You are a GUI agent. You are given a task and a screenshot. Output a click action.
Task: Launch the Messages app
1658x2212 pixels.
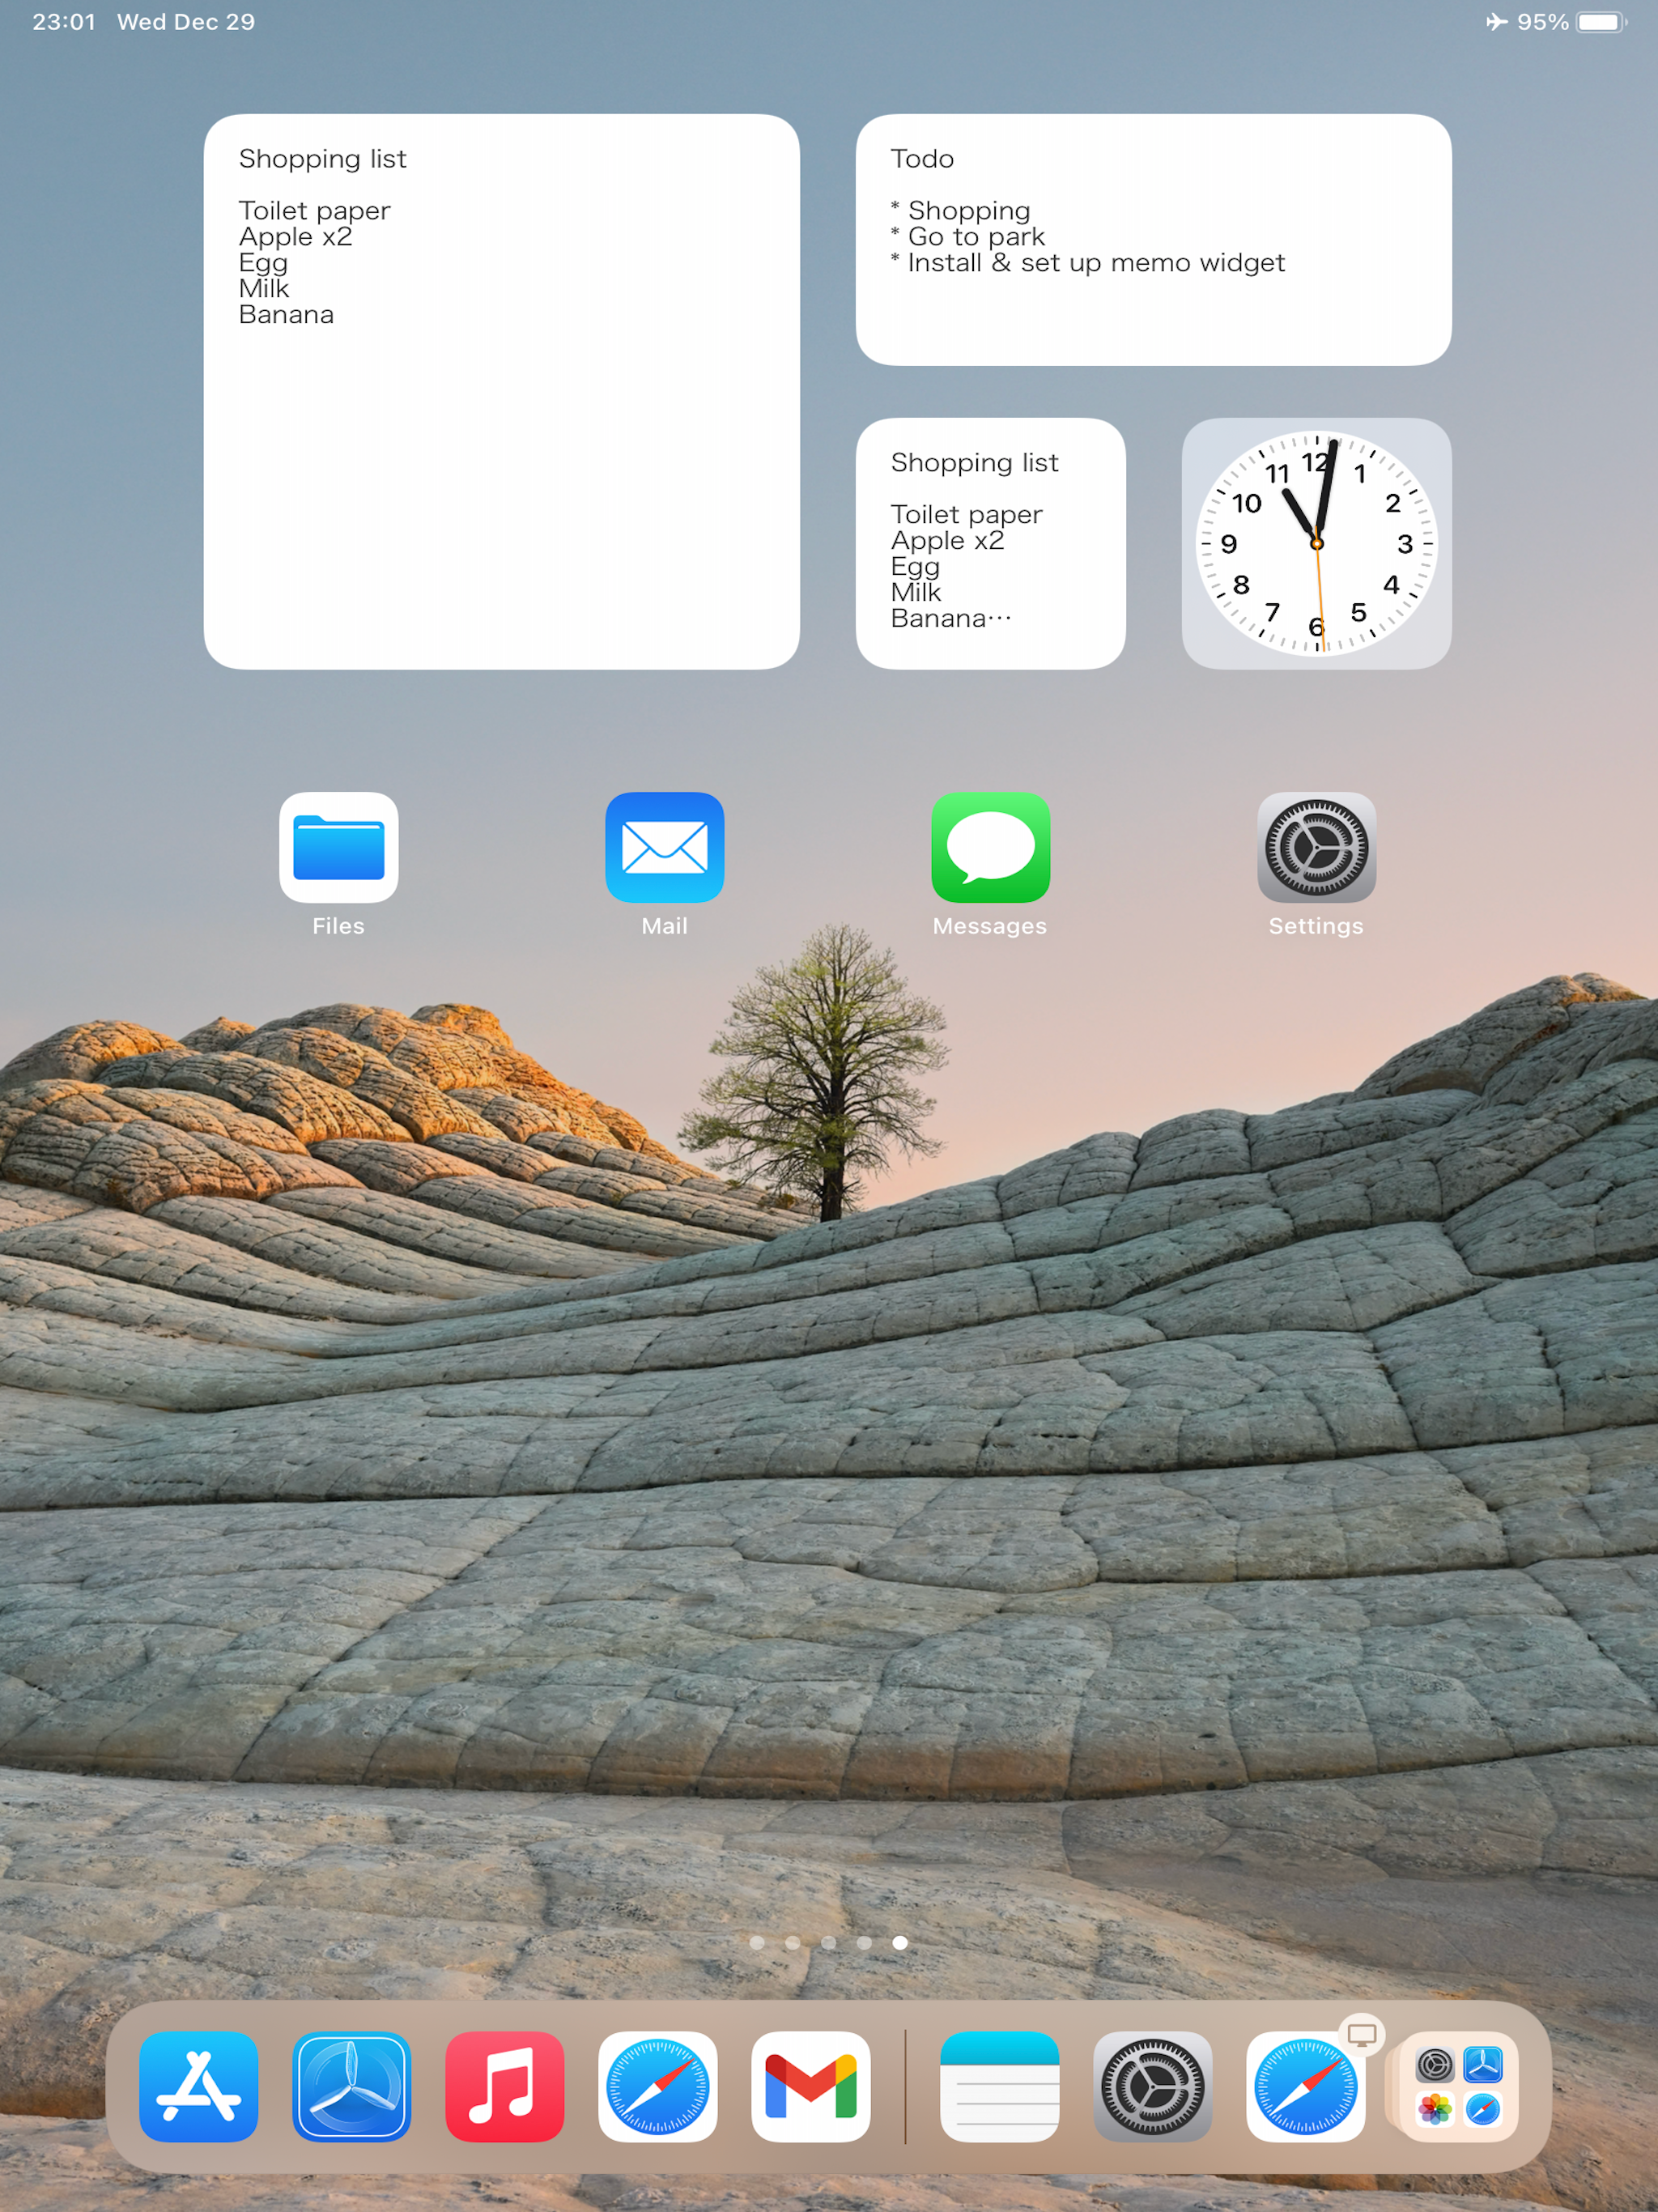pyautogui.click(x=990, y=847)
